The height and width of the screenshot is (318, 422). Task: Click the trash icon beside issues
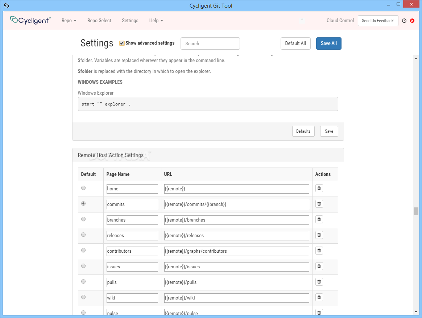coord(319,266)
